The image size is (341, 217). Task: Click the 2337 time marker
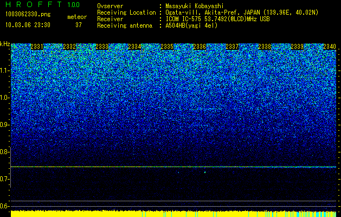[232, 47]
